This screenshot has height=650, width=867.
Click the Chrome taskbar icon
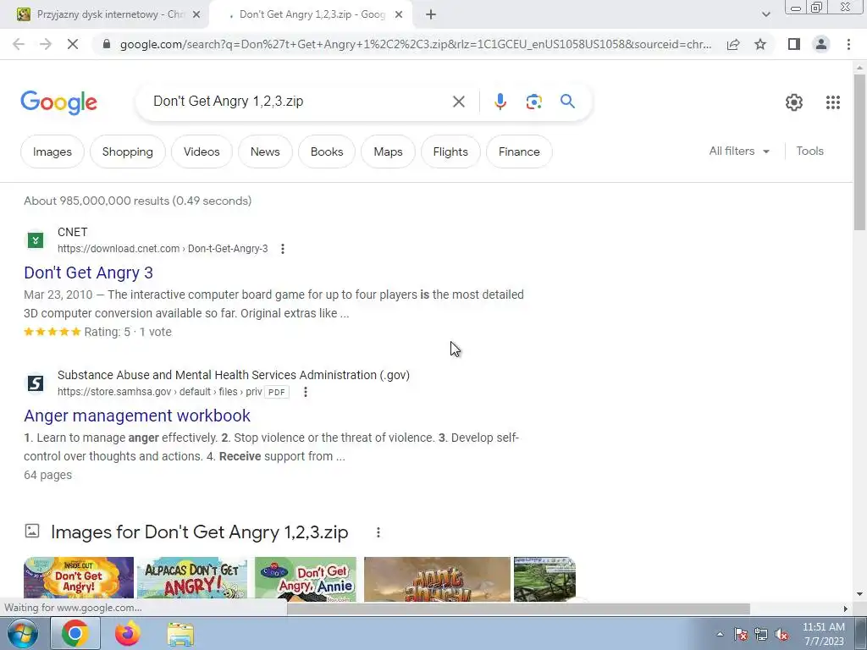[75, 633]
